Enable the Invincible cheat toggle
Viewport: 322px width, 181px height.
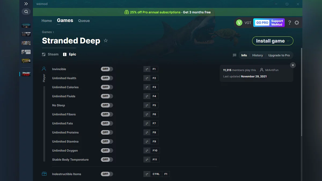click(107, 69)
